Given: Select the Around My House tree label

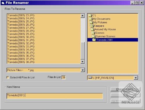Looking at the screenshot, I should [x=105, y=29].
